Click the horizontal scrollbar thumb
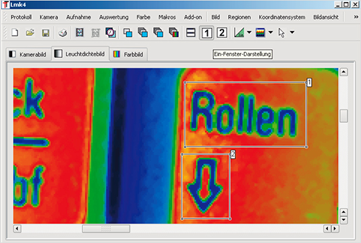 [x=106, y=229]
